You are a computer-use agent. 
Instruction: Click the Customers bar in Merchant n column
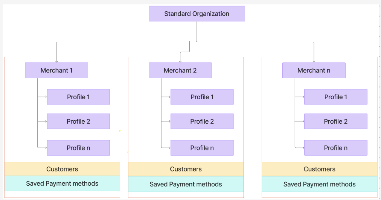[319, 169]
